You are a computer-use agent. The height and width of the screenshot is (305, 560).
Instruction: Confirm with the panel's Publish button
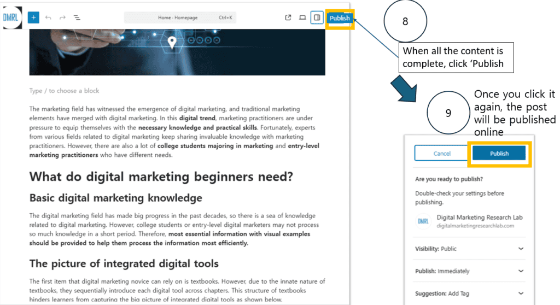(499, 154)
